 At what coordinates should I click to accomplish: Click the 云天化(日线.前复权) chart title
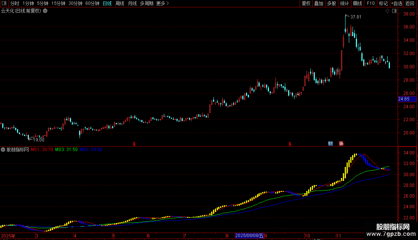point(21,11)
